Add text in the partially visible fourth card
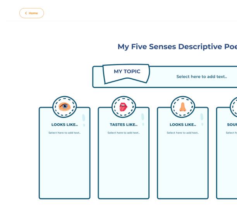The height and width of the screenshot is (207, 237). (x=232, y=133)
